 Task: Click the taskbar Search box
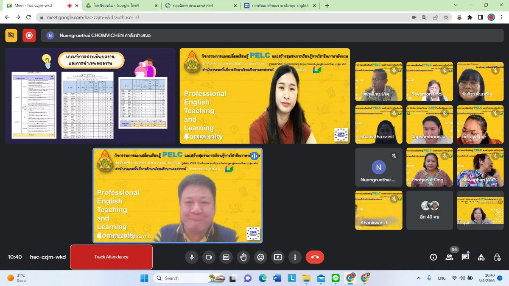point(189,278)
